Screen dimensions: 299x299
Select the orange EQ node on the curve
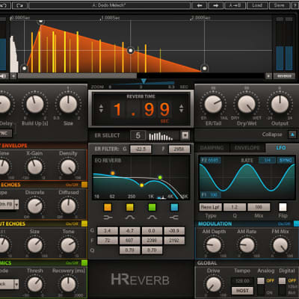[x=113, y=173]
